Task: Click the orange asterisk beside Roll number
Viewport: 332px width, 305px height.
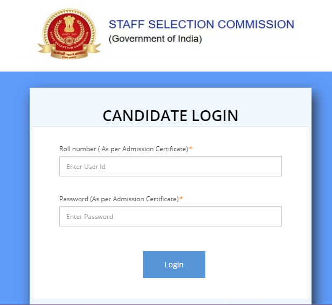Action: pos(191,148)
